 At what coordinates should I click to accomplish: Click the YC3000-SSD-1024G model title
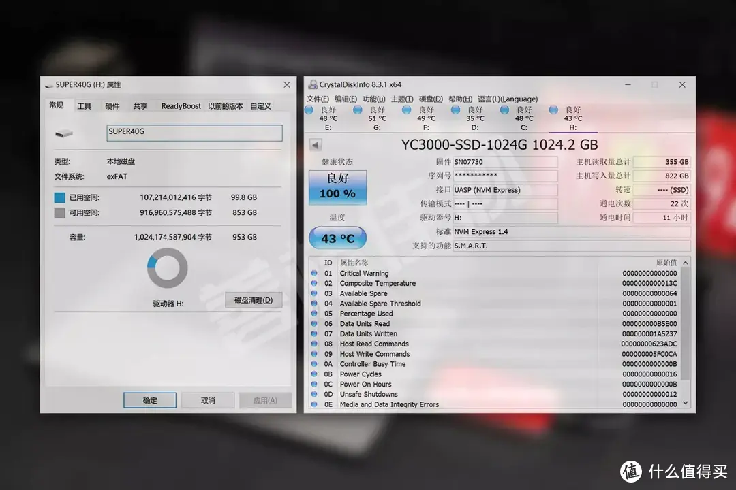(500, 145)
